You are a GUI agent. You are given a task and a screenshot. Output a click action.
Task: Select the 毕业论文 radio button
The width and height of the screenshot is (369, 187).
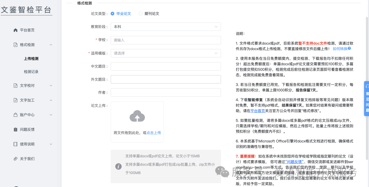point(112,14)
